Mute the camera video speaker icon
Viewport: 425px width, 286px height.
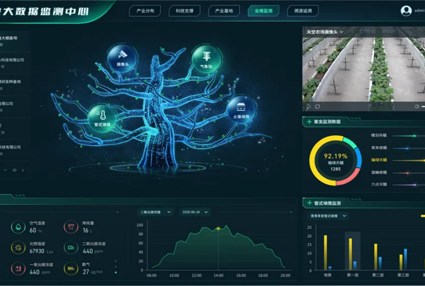click(x=417, y=106)
